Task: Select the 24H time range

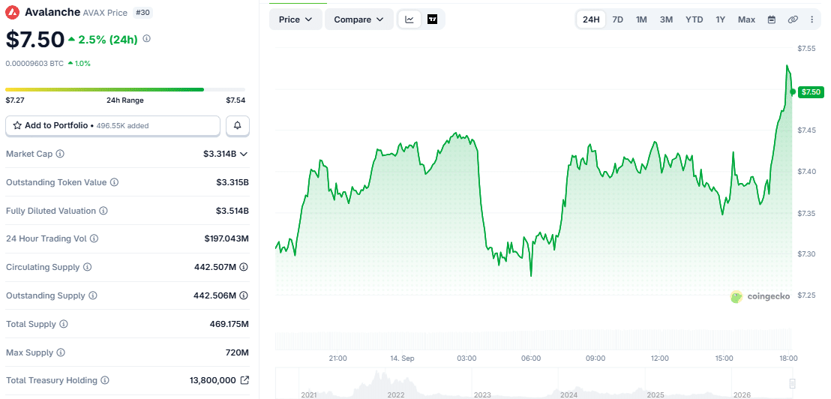Action: [x=591, y=19]
